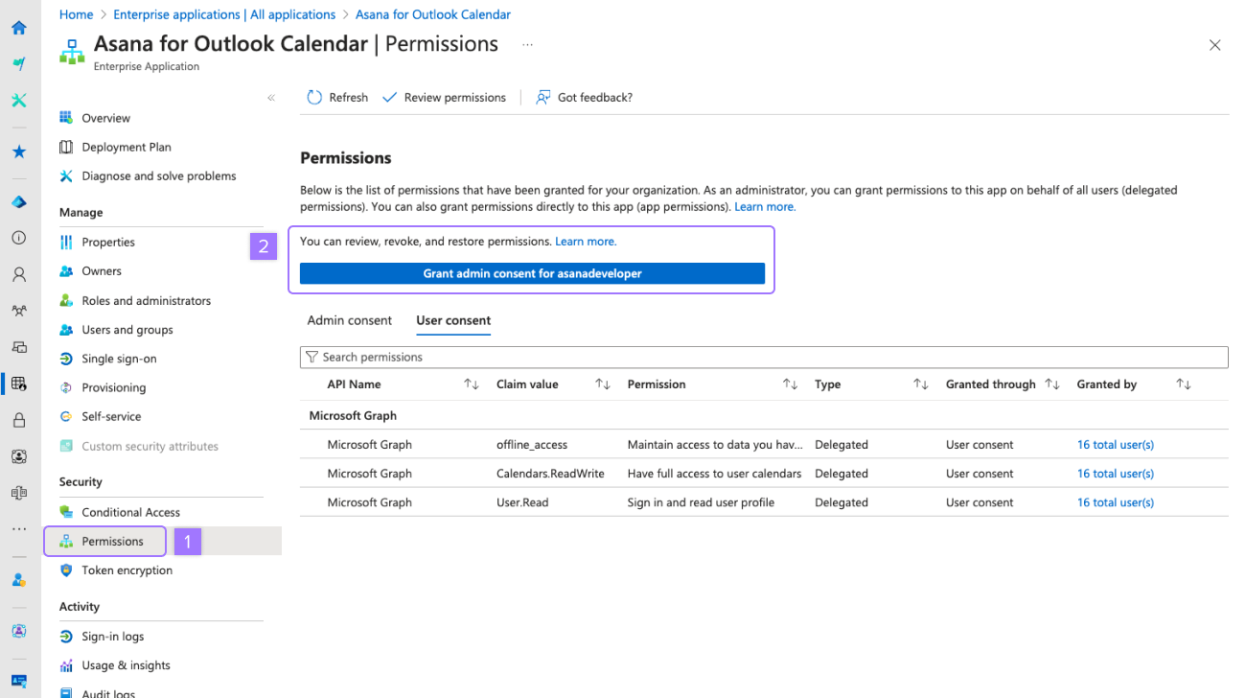Viewport: 1246px width, 698px height.
Task: Open Single sign-on from sidebar
Action: click(119, 359)
